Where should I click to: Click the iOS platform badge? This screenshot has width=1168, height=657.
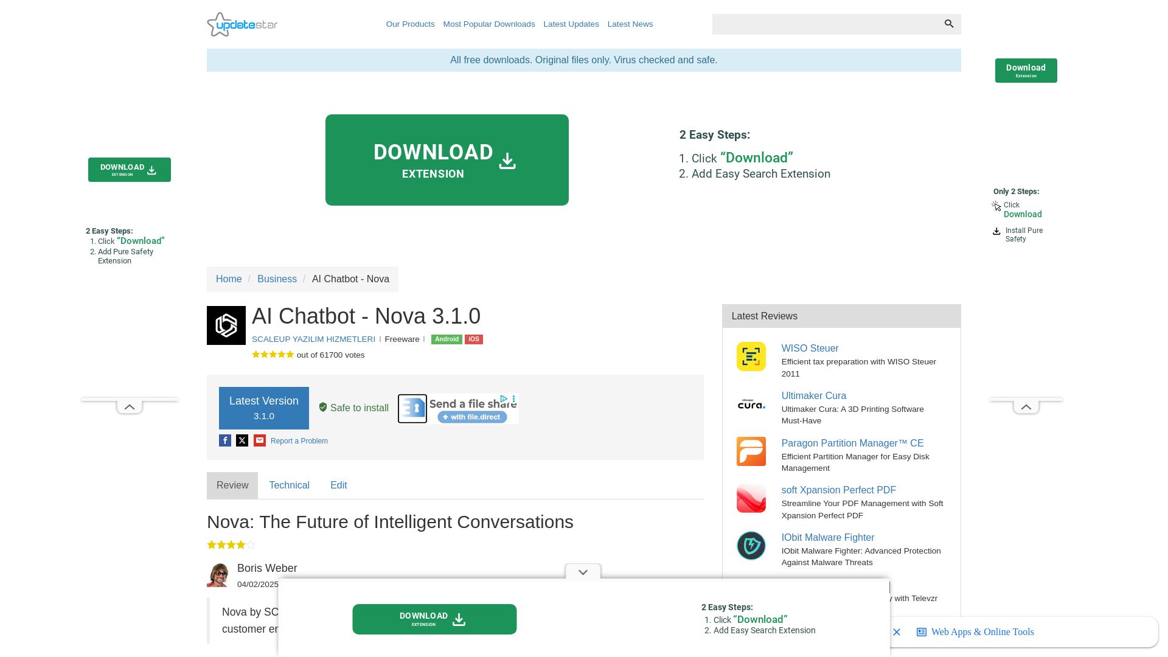click(474, 339)
